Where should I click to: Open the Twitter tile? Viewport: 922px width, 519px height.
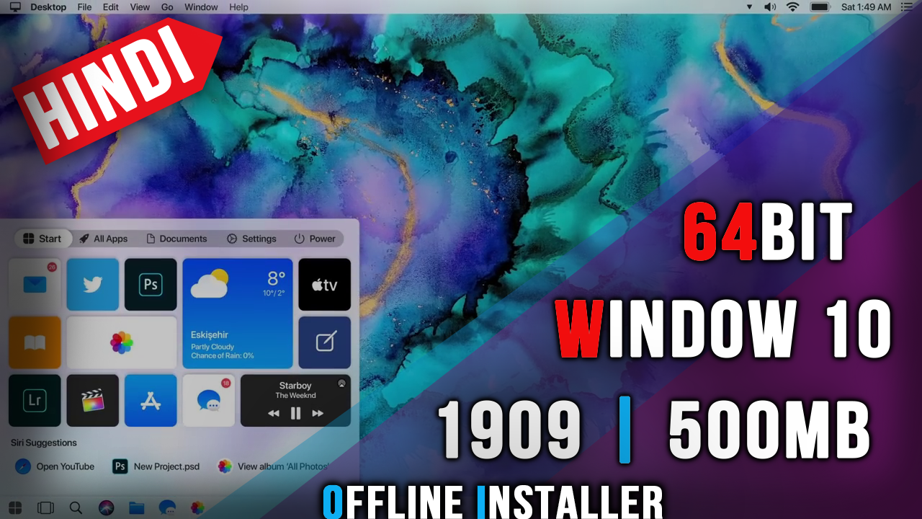93,284
